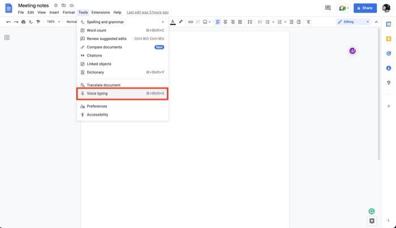The image size is (396, 228).
Task: Click the spell check toolbar icon
Action: (x=31, y=22)
